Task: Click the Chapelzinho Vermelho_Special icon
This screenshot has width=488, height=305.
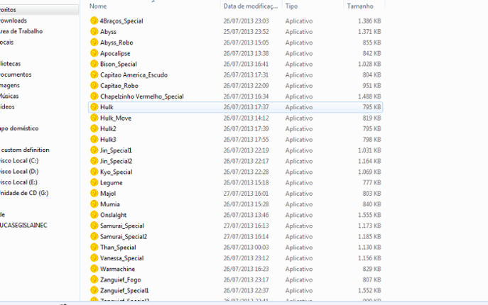Action: point(94,96)
